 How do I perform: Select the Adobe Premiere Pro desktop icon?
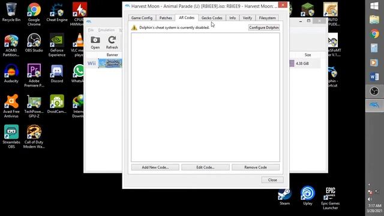pyautogui.click(x=34, y=76)
